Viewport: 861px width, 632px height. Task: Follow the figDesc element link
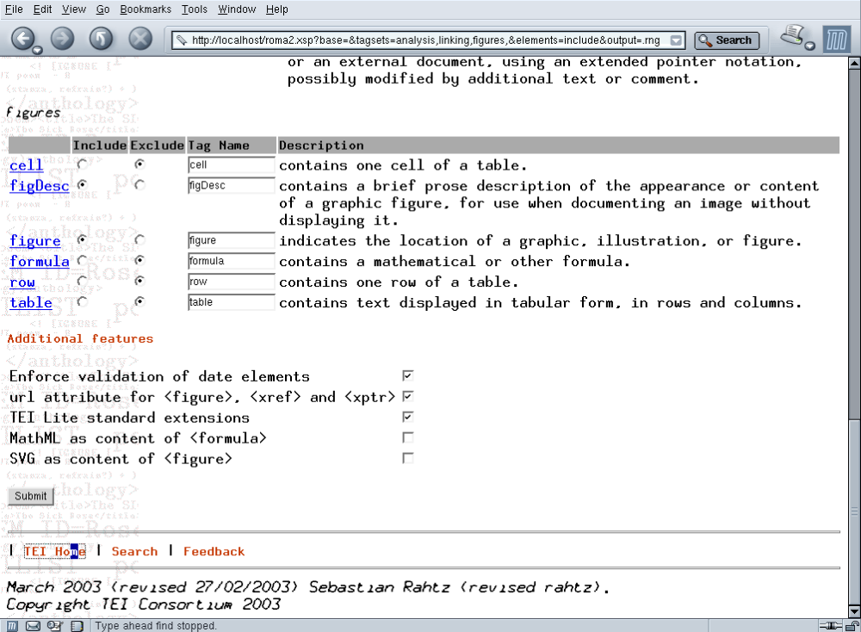pyautogui.click(x=40, y=186)
